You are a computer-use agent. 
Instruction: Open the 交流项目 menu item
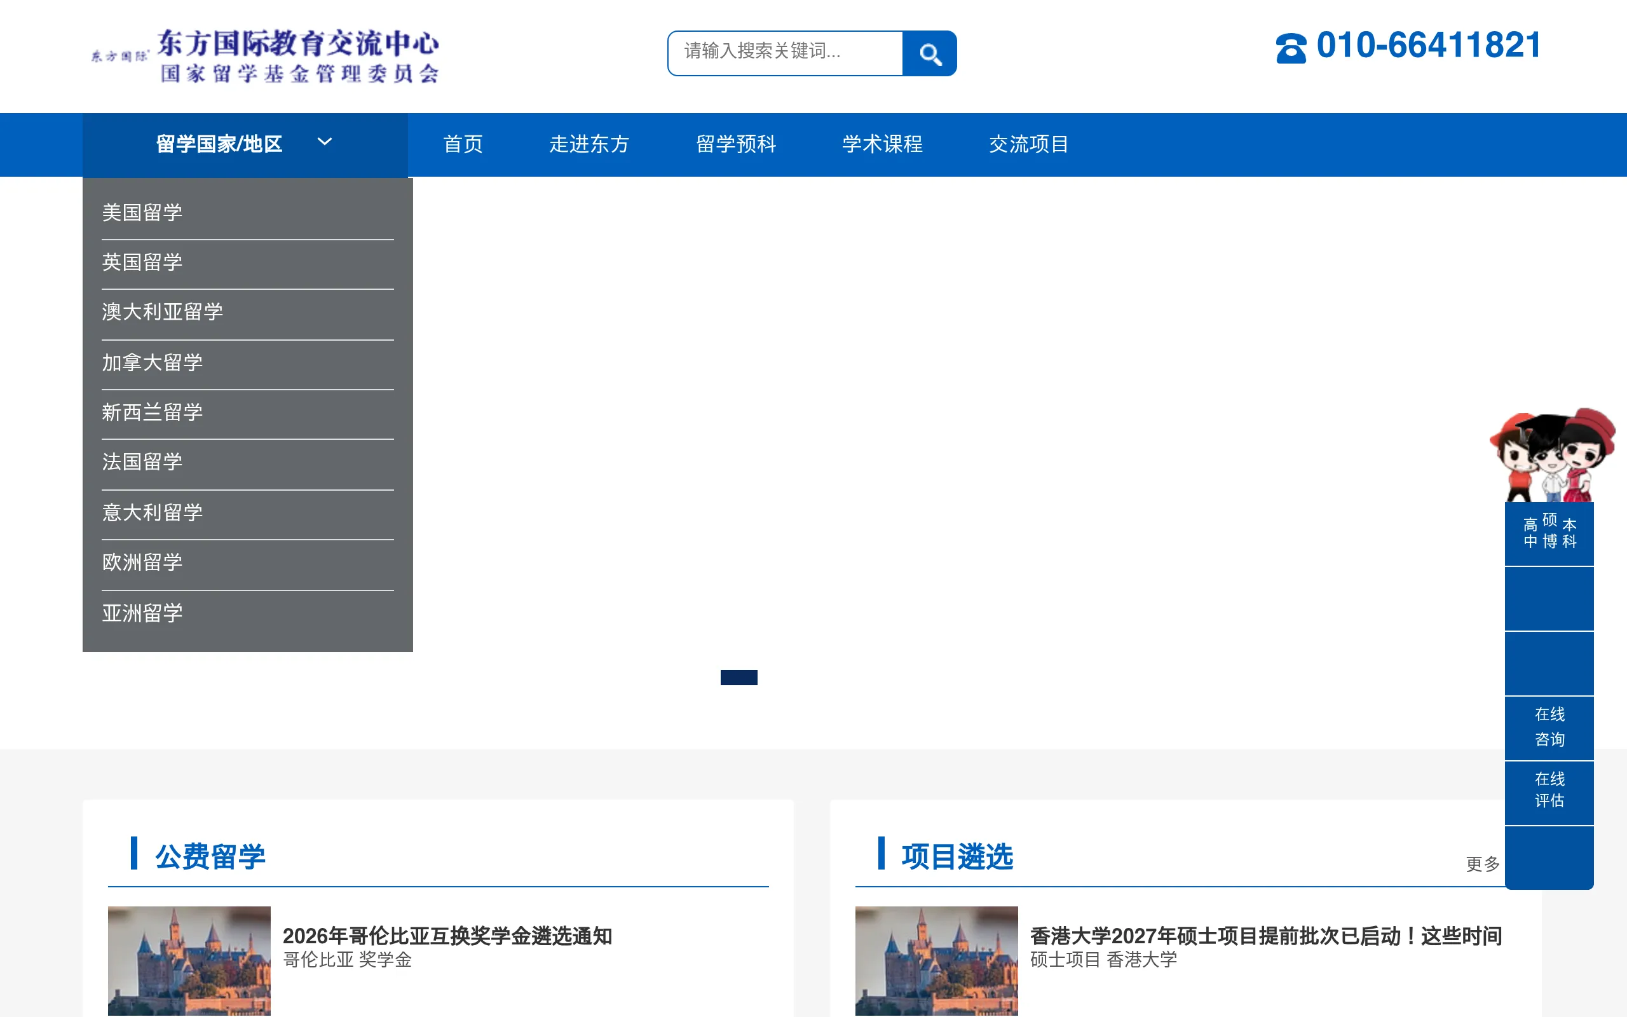click(1029, 144)
